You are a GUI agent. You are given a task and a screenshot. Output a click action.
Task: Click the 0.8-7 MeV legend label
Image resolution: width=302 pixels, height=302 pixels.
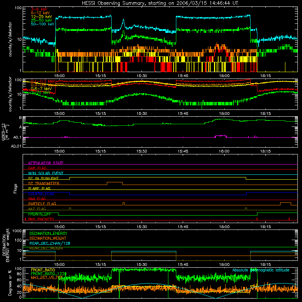click(x=41, y=89)
